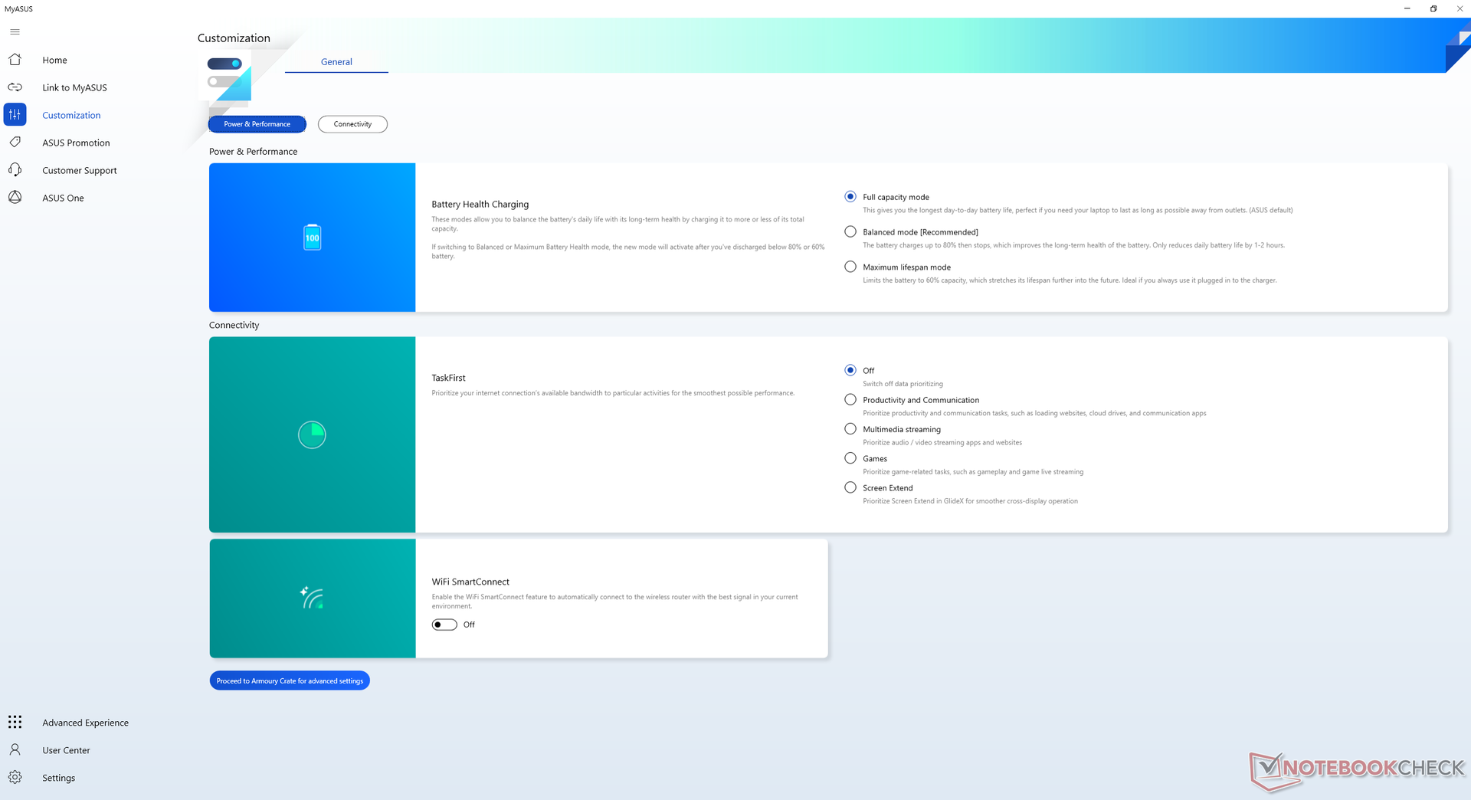This screenshot has width=1471, height=800.
Task: Click the Customer Support headset icon
Action: [x=15, y=170]
